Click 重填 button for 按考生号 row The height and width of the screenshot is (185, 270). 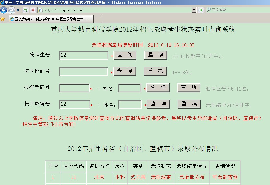click(156, 55)
